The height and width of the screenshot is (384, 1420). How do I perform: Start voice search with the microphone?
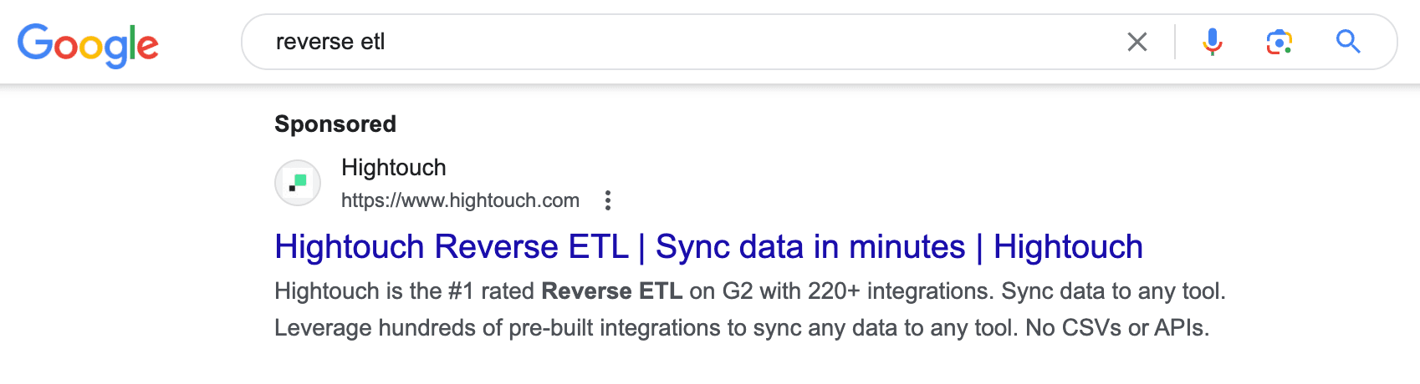pos(1212,42)
